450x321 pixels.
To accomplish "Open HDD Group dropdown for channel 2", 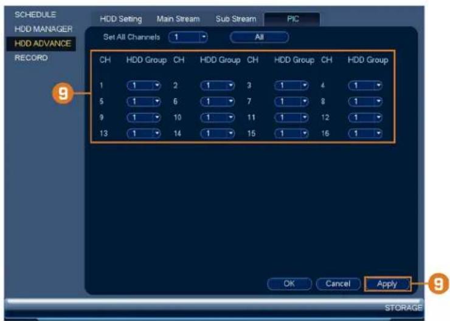I will [218, 86].
